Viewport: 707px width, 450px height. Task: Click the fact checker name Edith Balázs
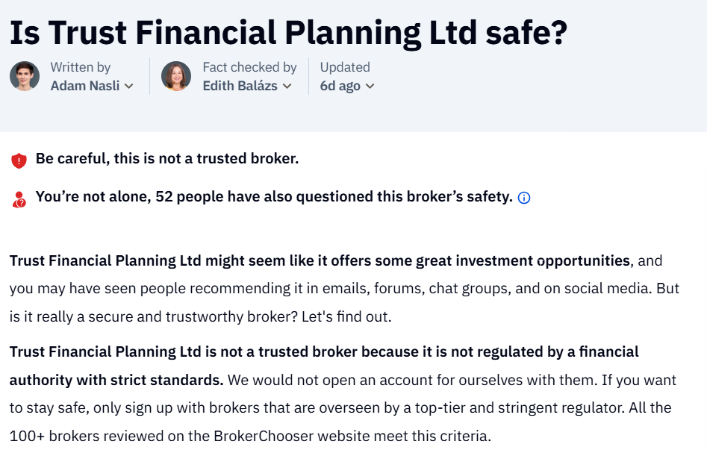240,86
